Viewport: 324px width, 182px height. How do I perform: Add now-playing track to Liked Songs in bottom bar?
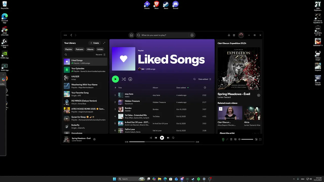click(x=94, y=139)
